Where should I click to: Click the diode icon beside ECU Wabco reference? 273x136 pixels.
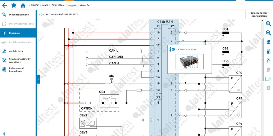click(x=41, y=15)
